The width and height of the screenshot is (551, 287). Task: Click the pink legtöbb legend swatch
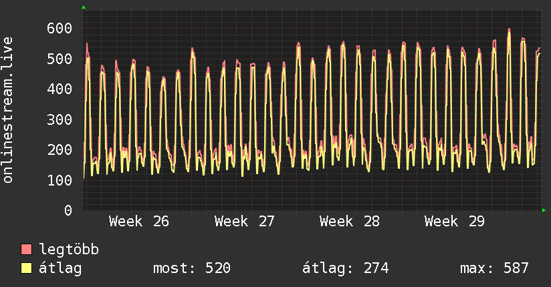(x=26, y=249)
